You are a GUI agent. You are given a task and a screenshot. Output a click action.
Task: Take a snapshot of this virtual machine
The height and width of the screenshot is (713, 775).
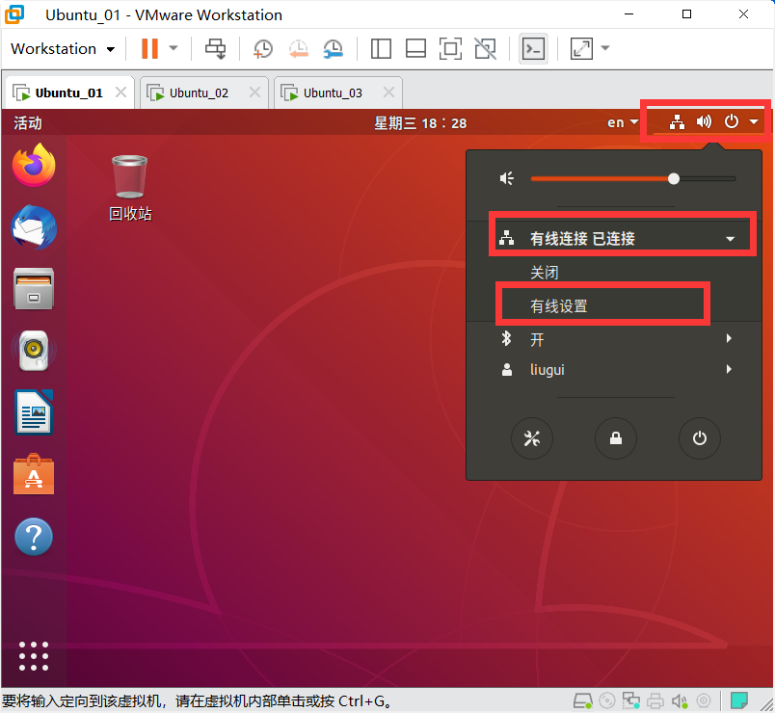point(263,48)
